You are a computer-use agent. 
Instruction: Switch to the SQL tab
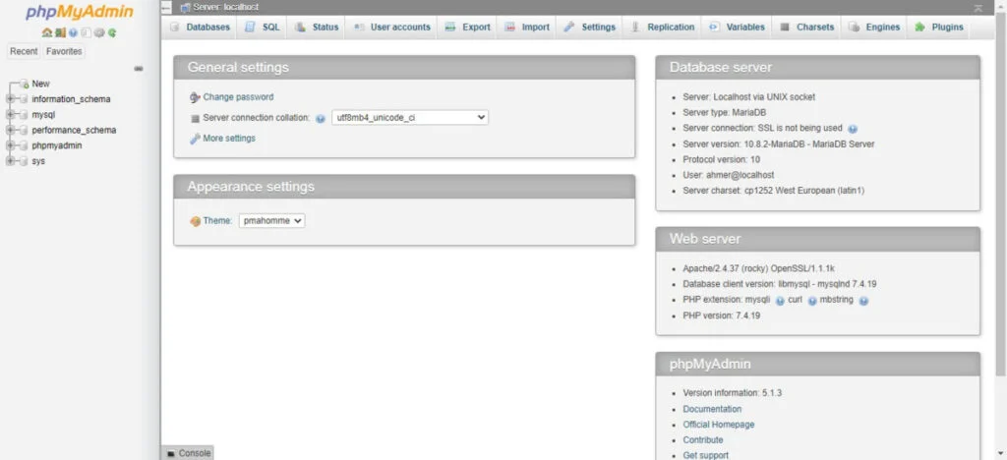[x=262, y=27]
